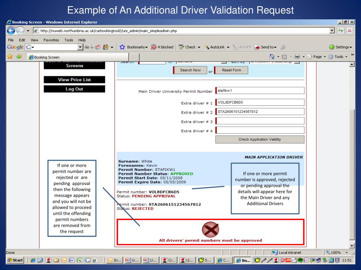Image resolution: width=361 pixels, height=270 pixels.
Task: Click the Extra driver # 2 field
Action: 260,111
